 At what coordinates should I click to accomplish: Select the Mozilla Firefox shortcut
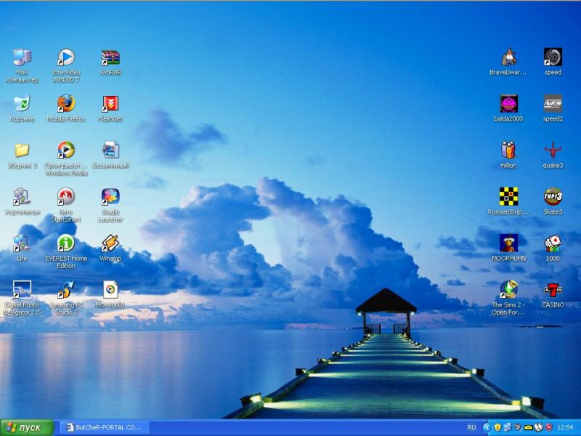point(66,104)
